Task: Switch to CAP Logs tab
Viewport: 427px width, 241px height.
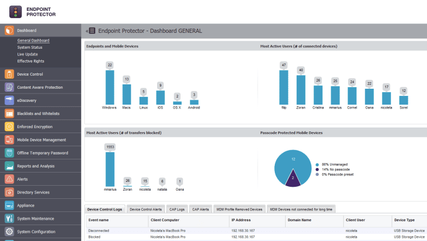Action: click(177, 209)
